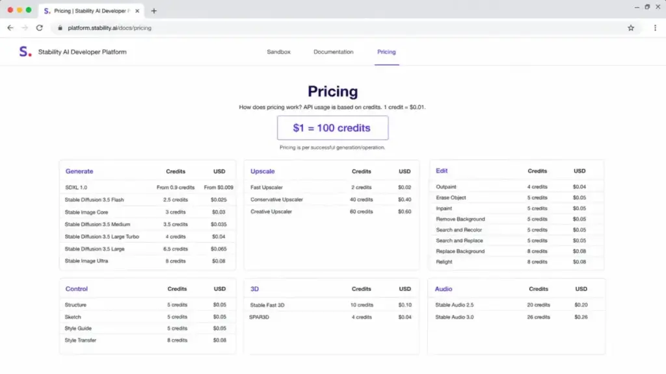This screenshot has width=666, height=374.
Task: Click the Structure row
Action: [148, 305]
